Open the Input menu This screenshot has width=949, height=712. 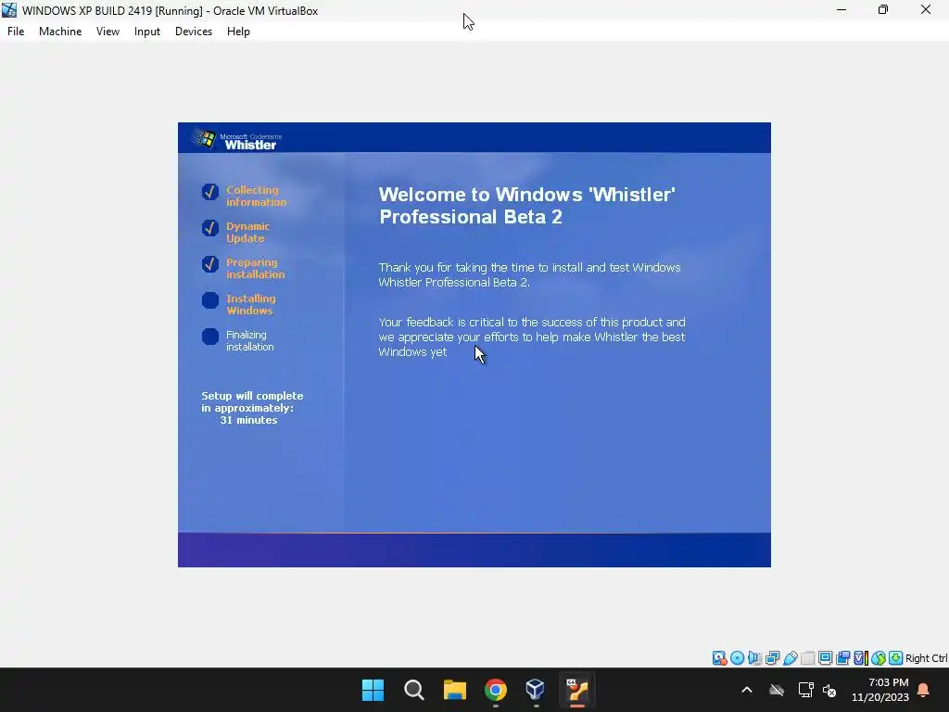click(x=147, y=32)
